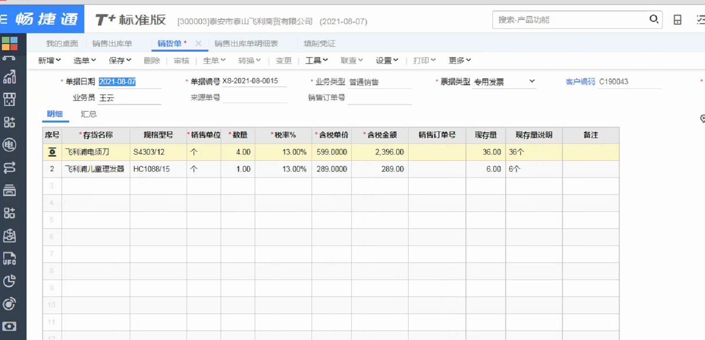The width and height of the screenshot is (705, 340).
Task: Click the calculator icon beside search box
Action: pos(678,20)
